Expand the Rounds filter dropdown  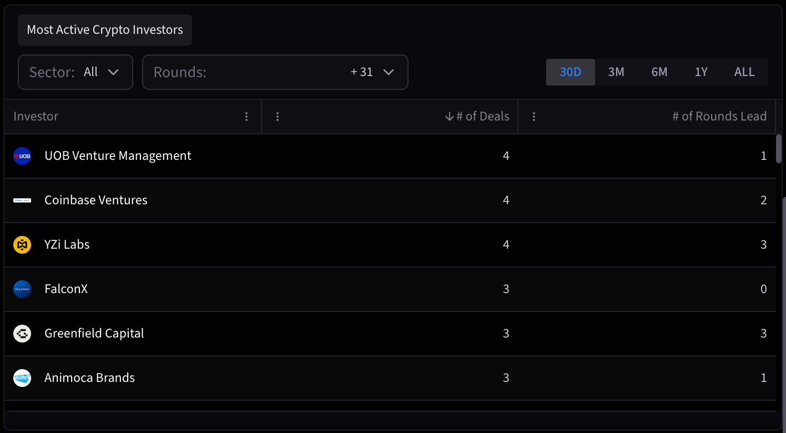click(x=275, y=72)
